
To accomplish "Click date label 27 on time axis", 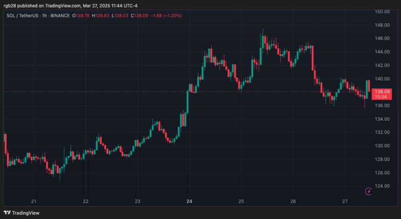I will click(345, 201).
